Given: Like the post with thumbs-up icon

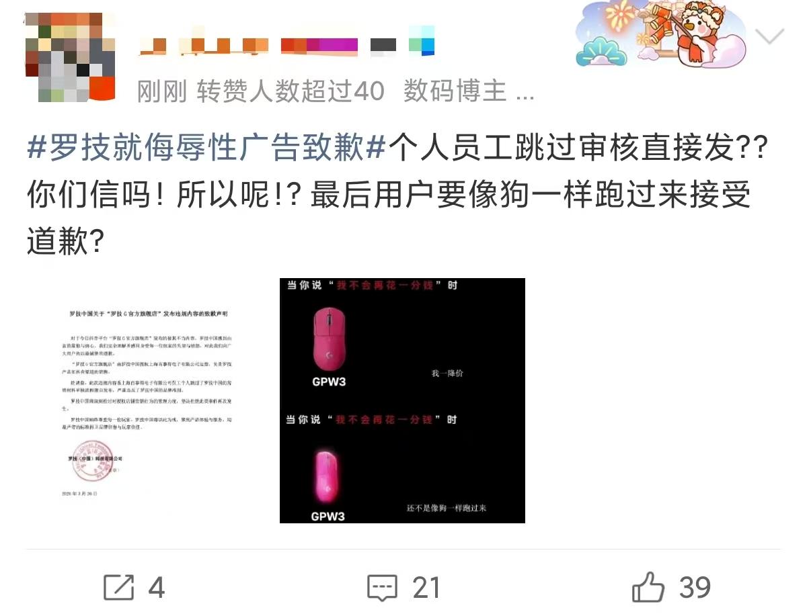Looking at the screenshot, I should (x=648, y=587).
